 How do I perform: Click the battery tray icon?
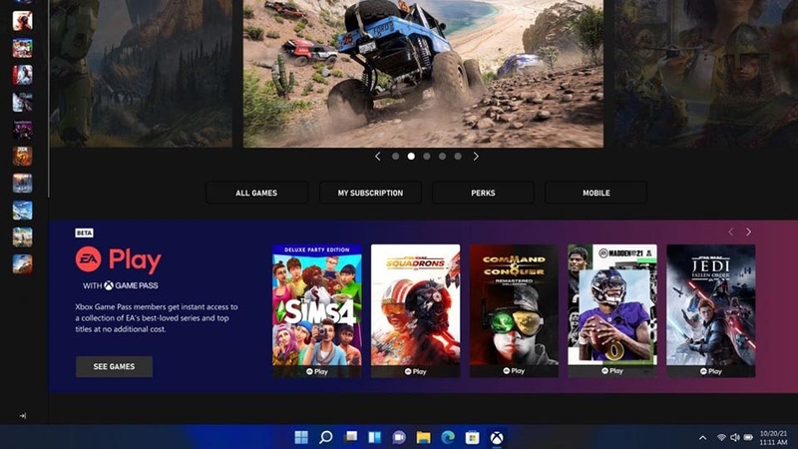(748, 438)
